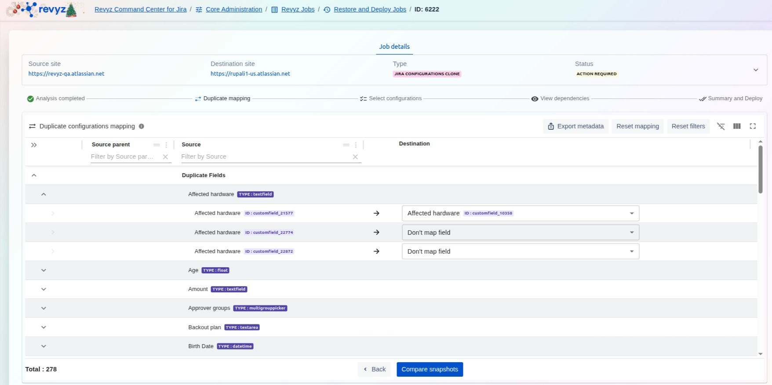Click the clear filters icon in toolbar
772x385 pixels.
pyautogui.click(x=721, y=126)
